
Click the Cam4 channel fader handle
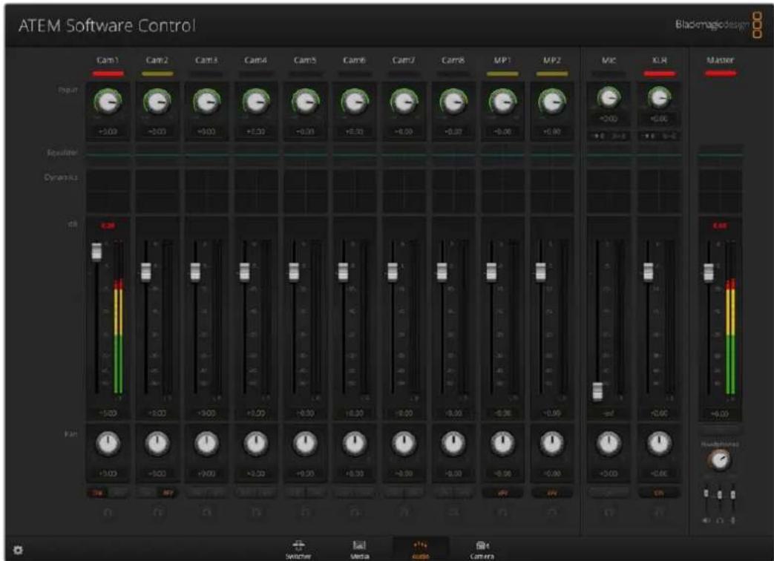(x=244, y=272)
